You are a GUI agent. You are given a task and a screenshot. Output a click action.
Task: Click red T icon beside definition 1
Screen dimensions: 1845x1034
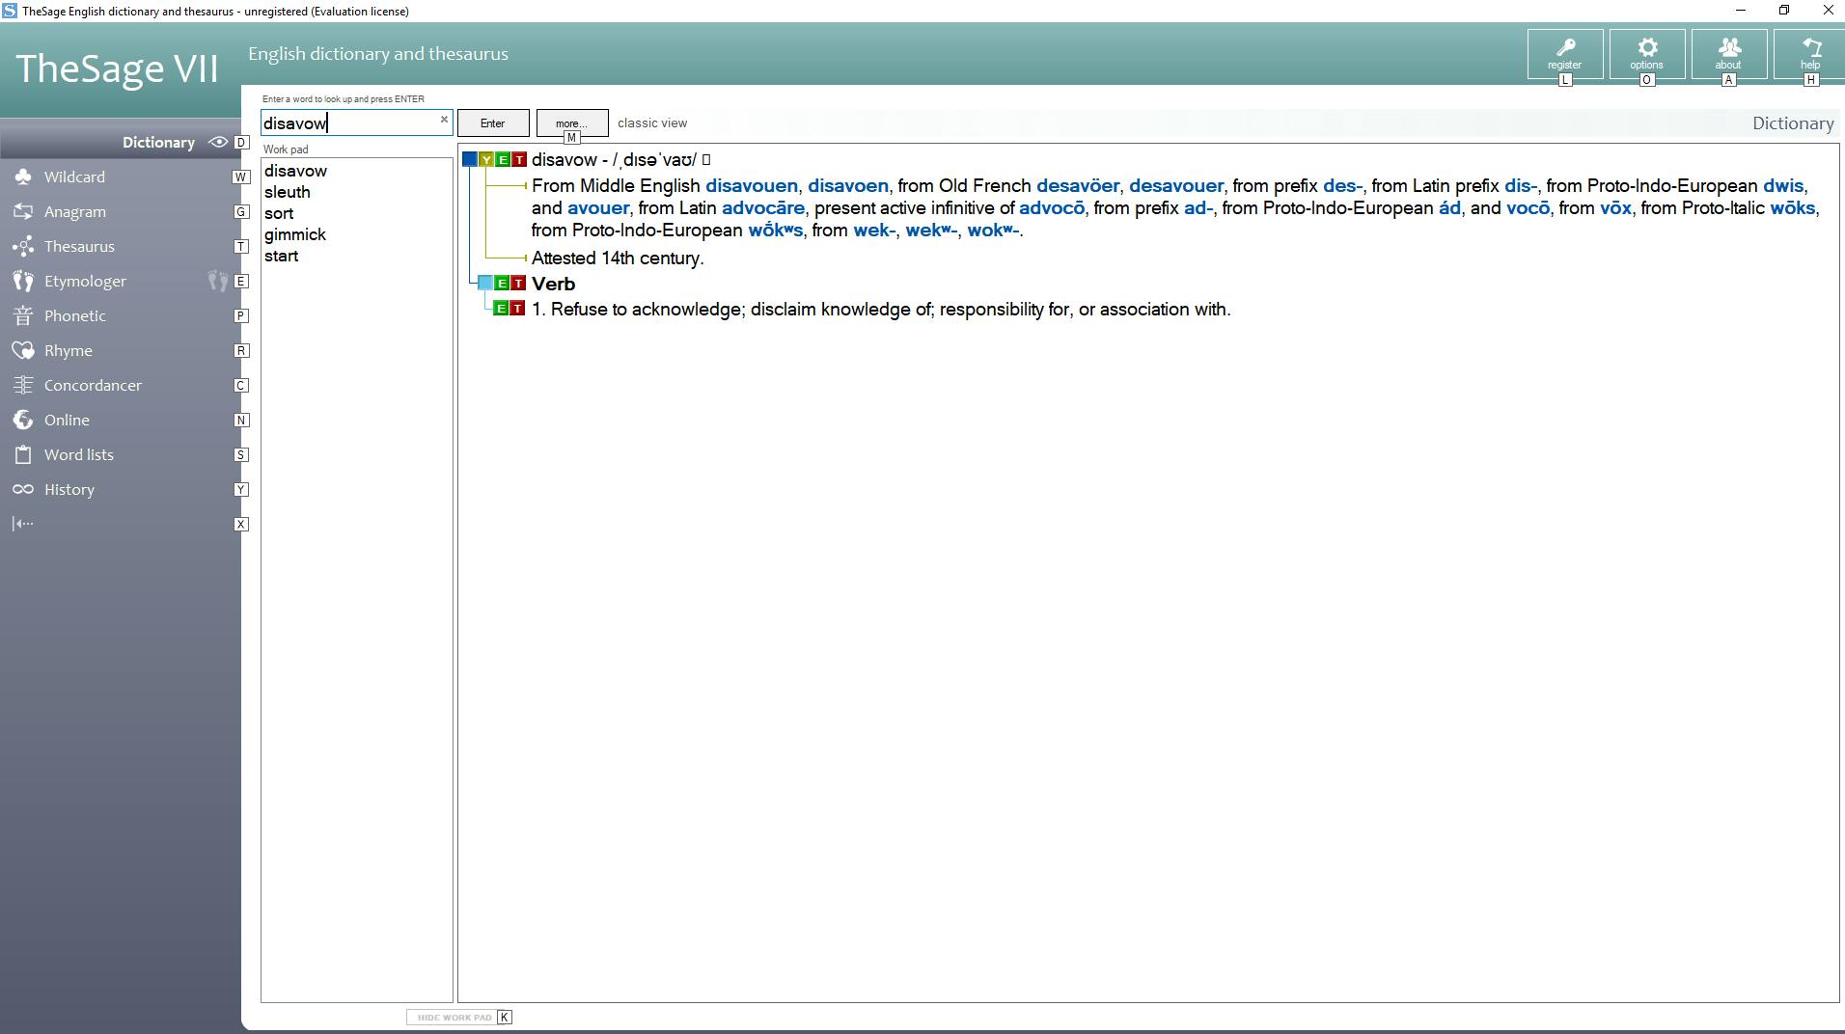tap(517, 309)
